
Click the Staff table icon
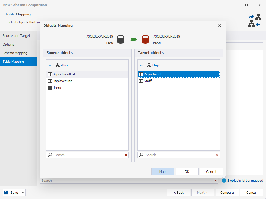click(x=141, y=81)
